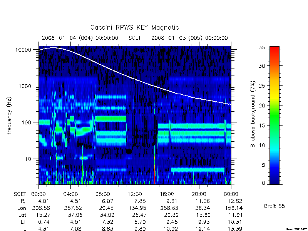Click the '10000' frequency tick label
Image resolution: width=308 pixels, height=231 pixels.
pyautogui.click(x=23, y=50)
